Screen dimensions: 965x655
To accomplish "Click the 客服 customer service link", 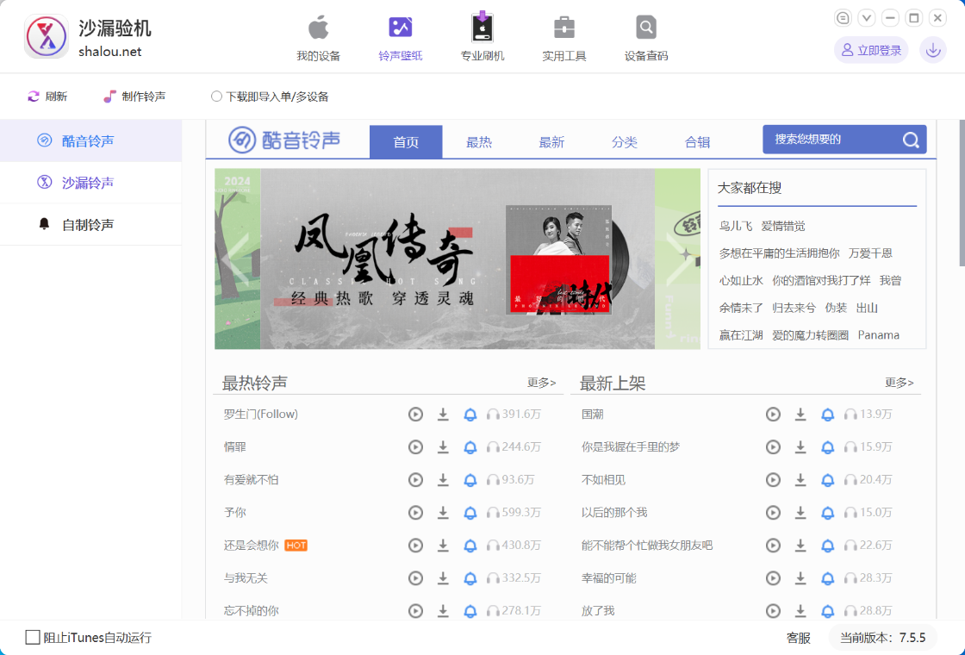I will tap(798, 638).
